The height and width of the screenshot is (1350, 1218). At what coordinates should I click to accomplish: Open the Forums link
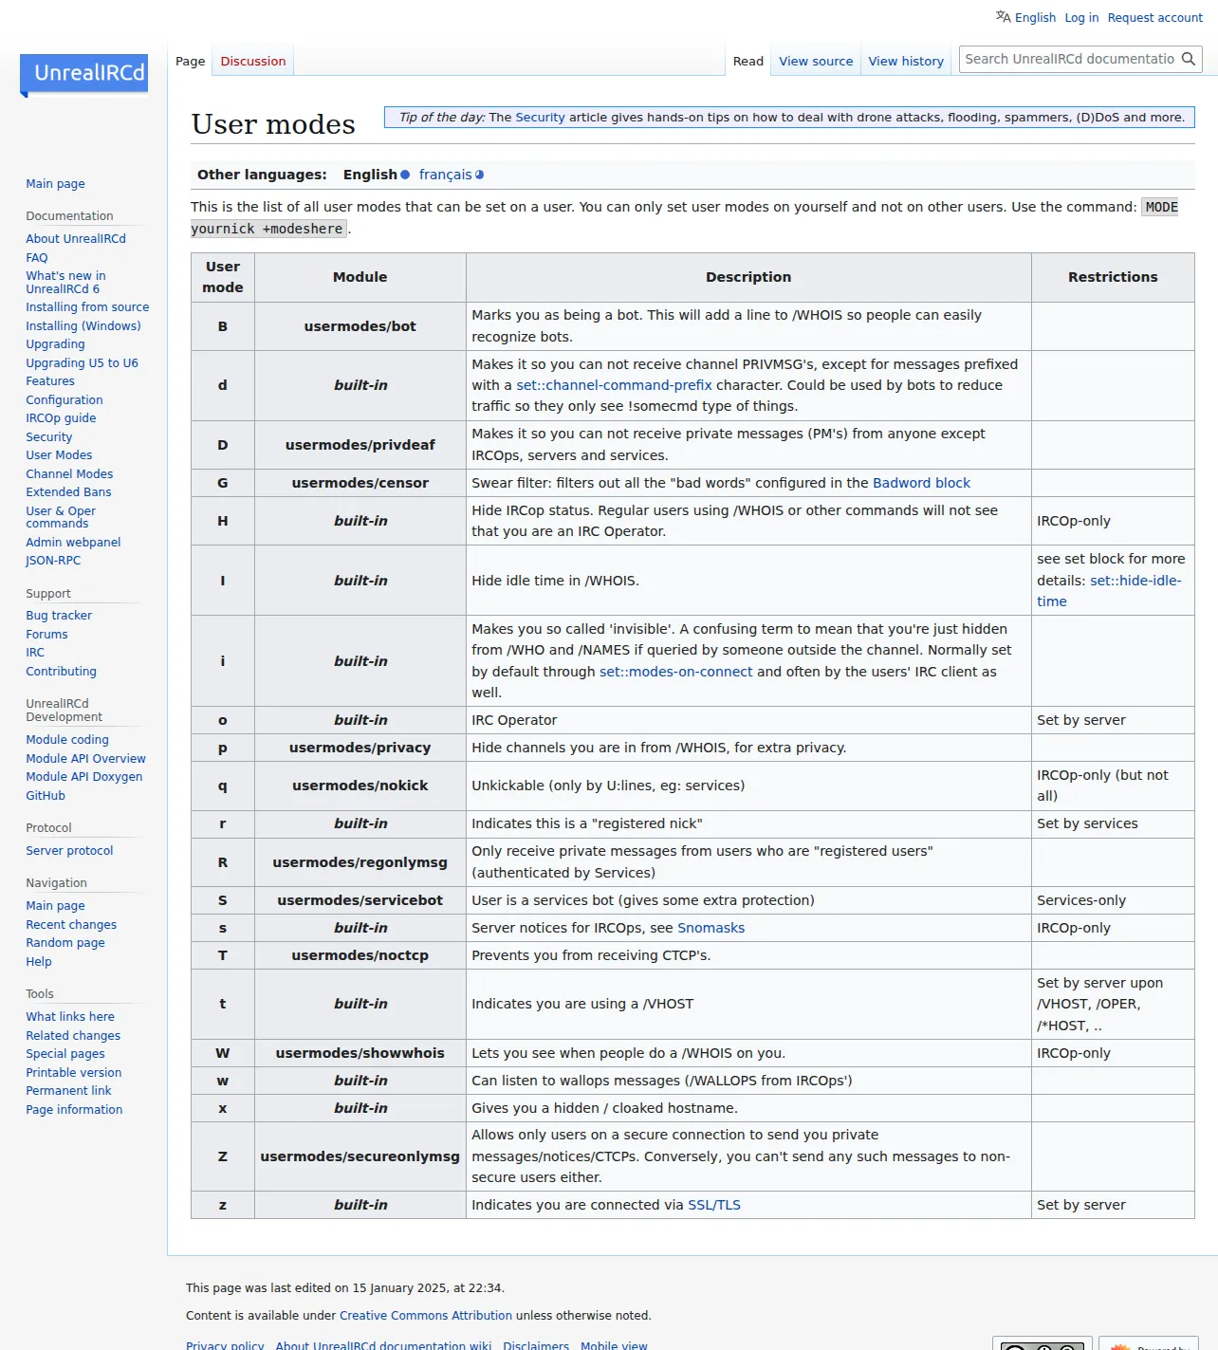(x=46, y=635)
